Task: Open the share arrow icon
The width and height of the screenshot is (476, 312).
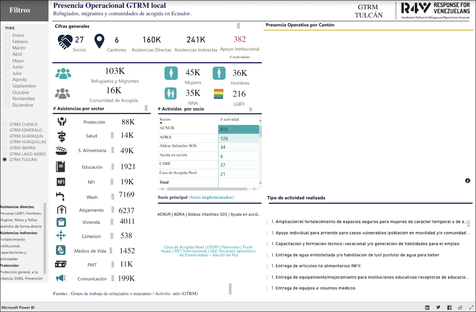Action: click(x=460, y=307)
